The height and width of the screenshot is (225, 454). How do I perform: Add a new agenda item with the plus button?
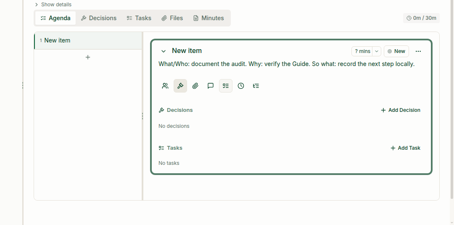[x=88, y=57]
